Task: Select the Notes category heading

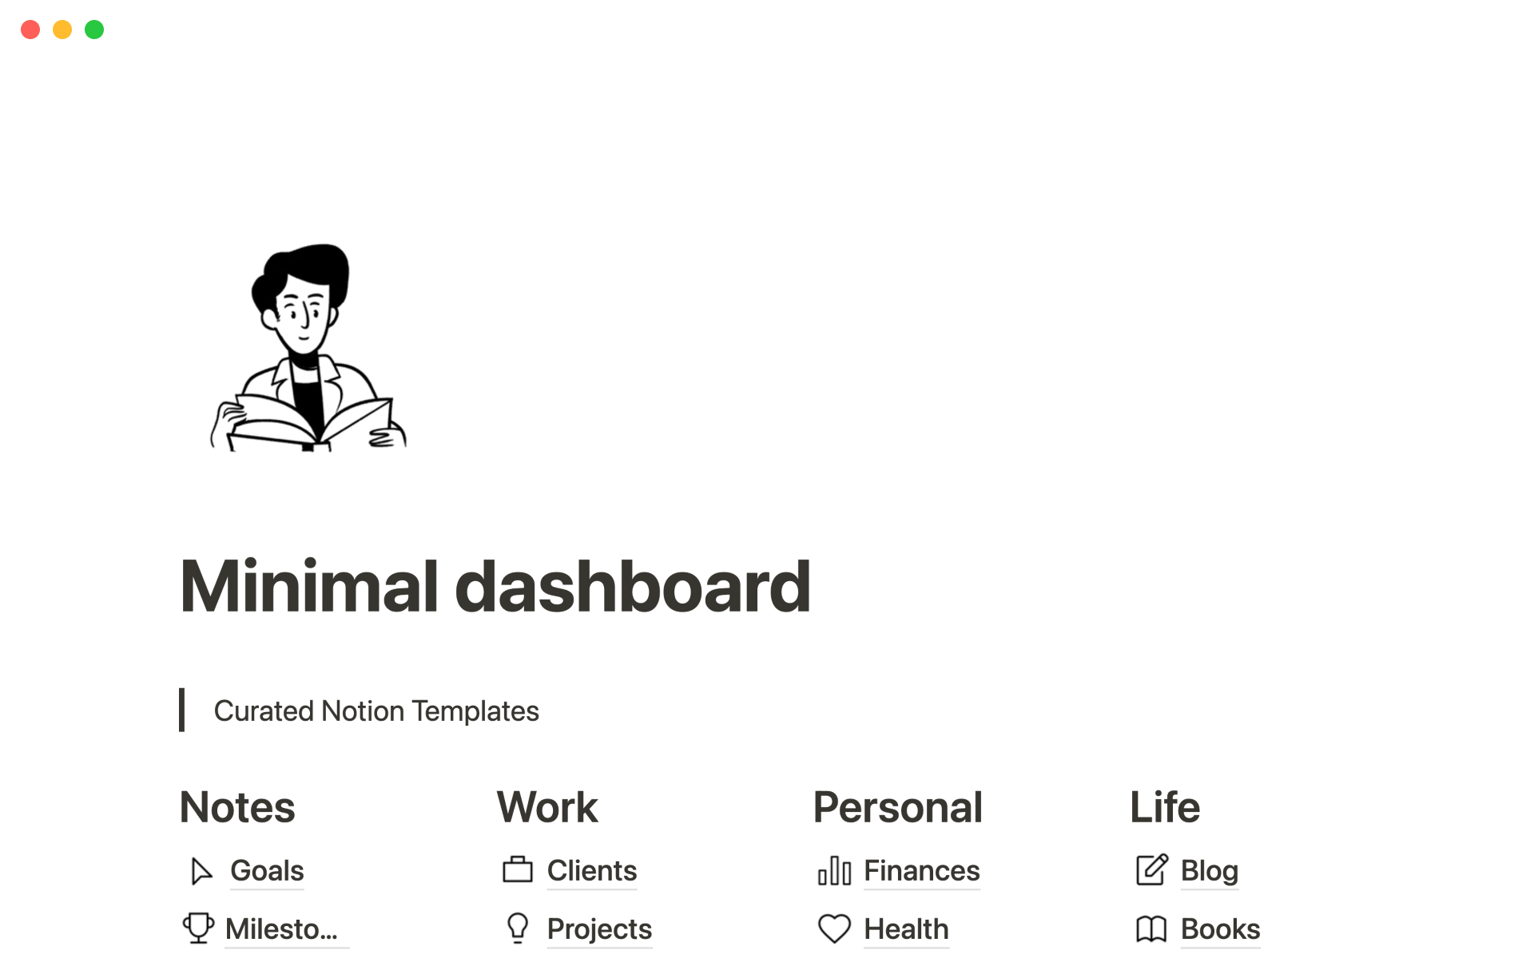Action: pyautogui.click(x=237, y=807)
